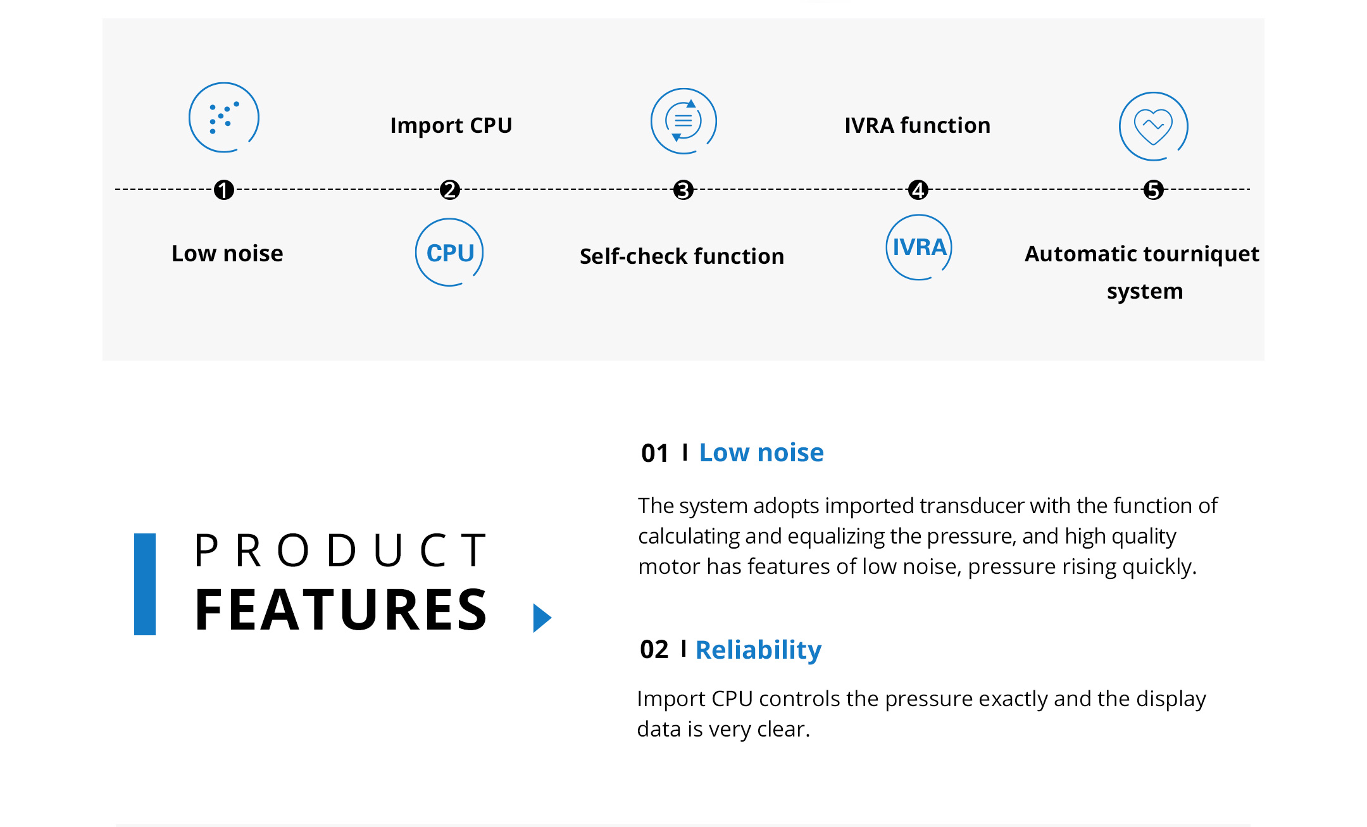
Task: Click the "Import CPU" label
Action: (451, 125)
